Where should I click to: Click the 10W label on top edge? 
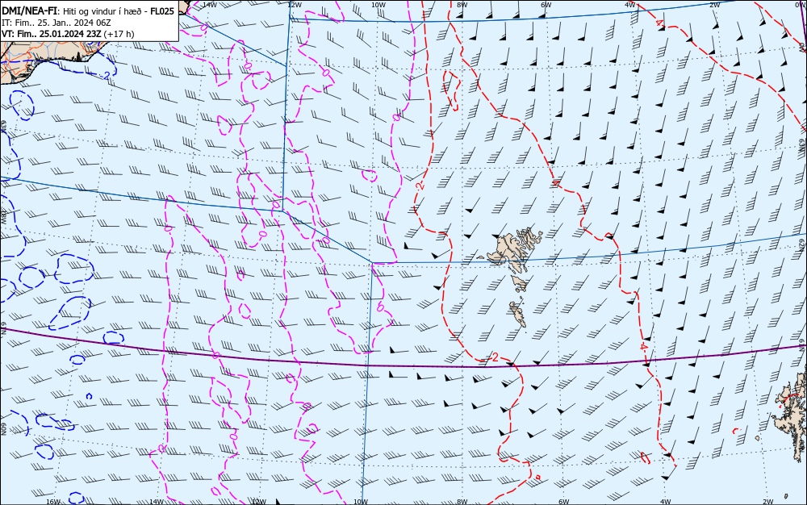coord(378,4)
